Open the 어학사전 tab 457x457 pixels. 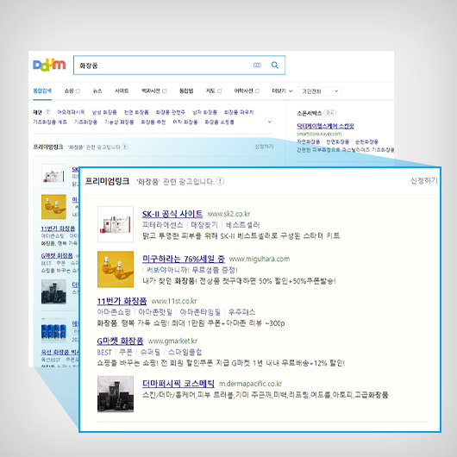tap(244, 91)
